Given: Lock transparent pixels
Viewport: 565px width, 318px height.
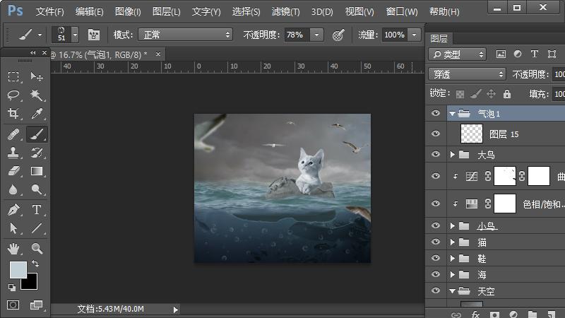Looking at the screenshot, I should pyautogui.click(x=460, y=94).
